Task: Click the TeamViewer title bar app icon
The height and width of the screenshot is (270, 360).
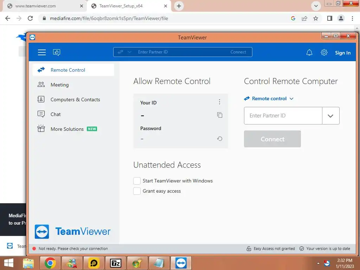Action: click(32, 37)
